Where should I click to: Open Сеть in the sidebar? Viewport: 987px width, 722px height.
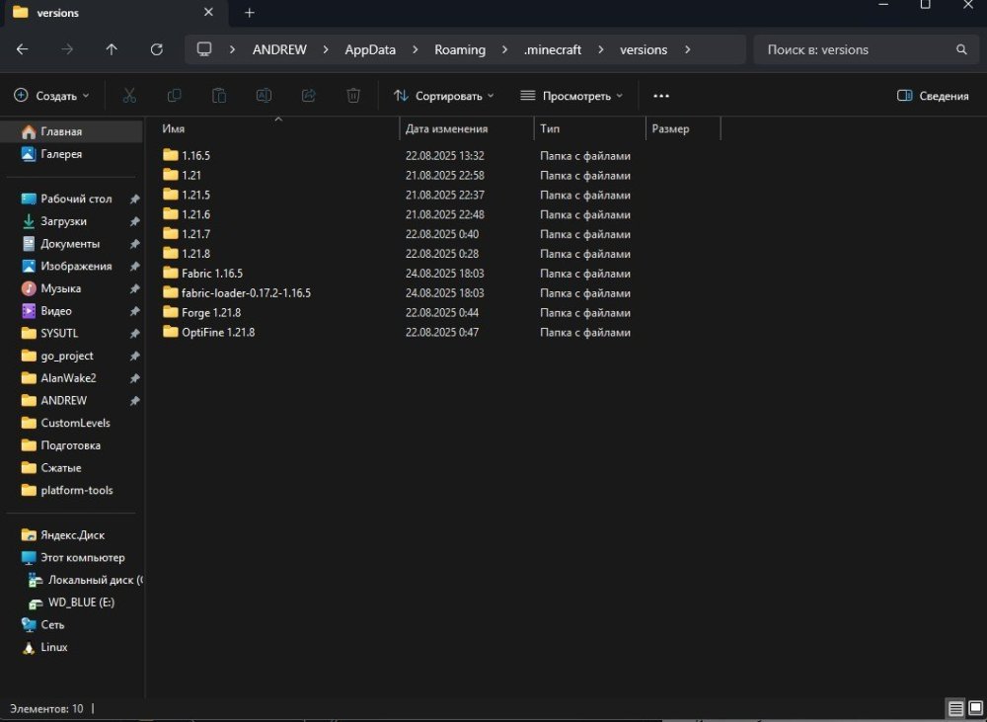tap(73, 624)
